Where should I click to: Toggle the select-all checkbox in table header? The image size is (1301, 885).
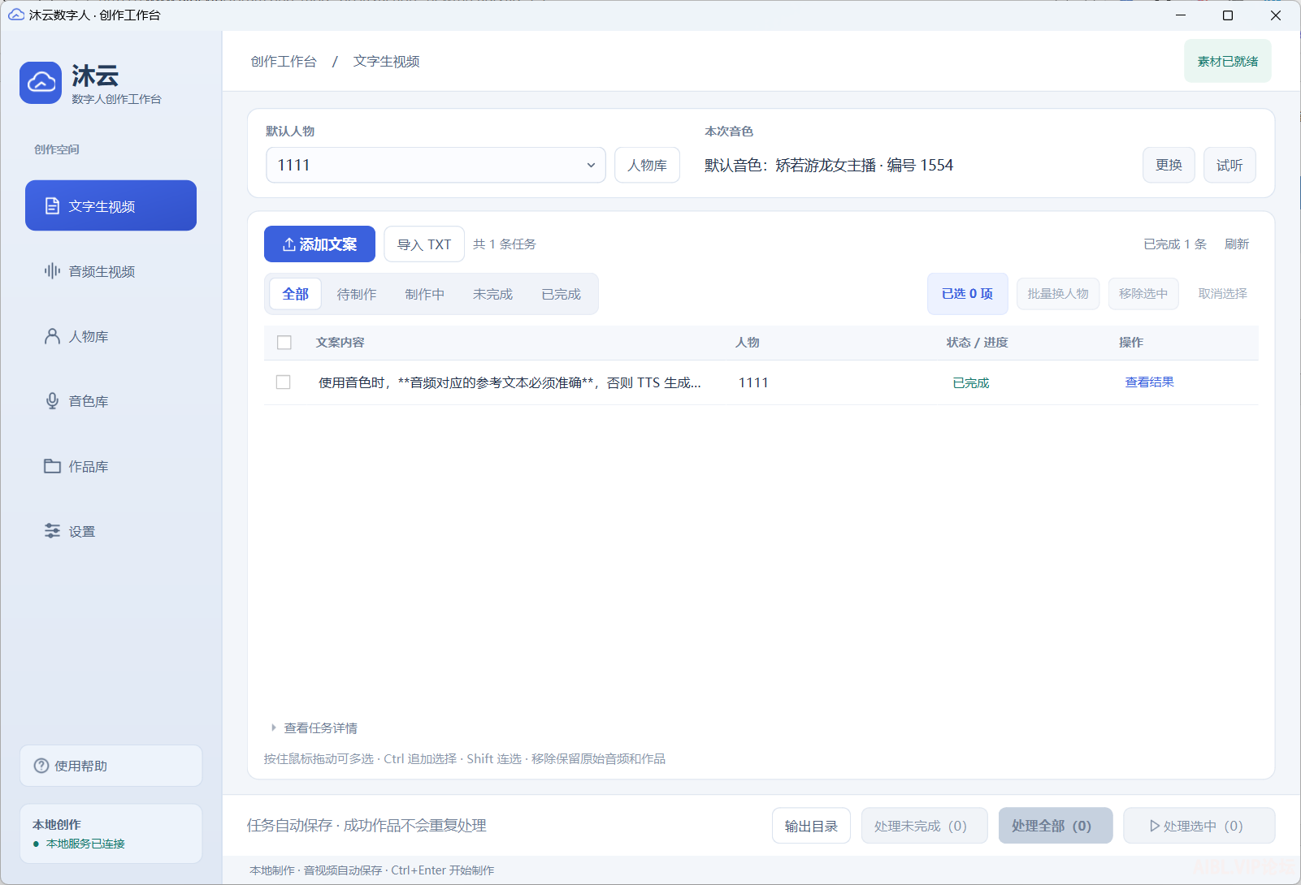[284, 343]
